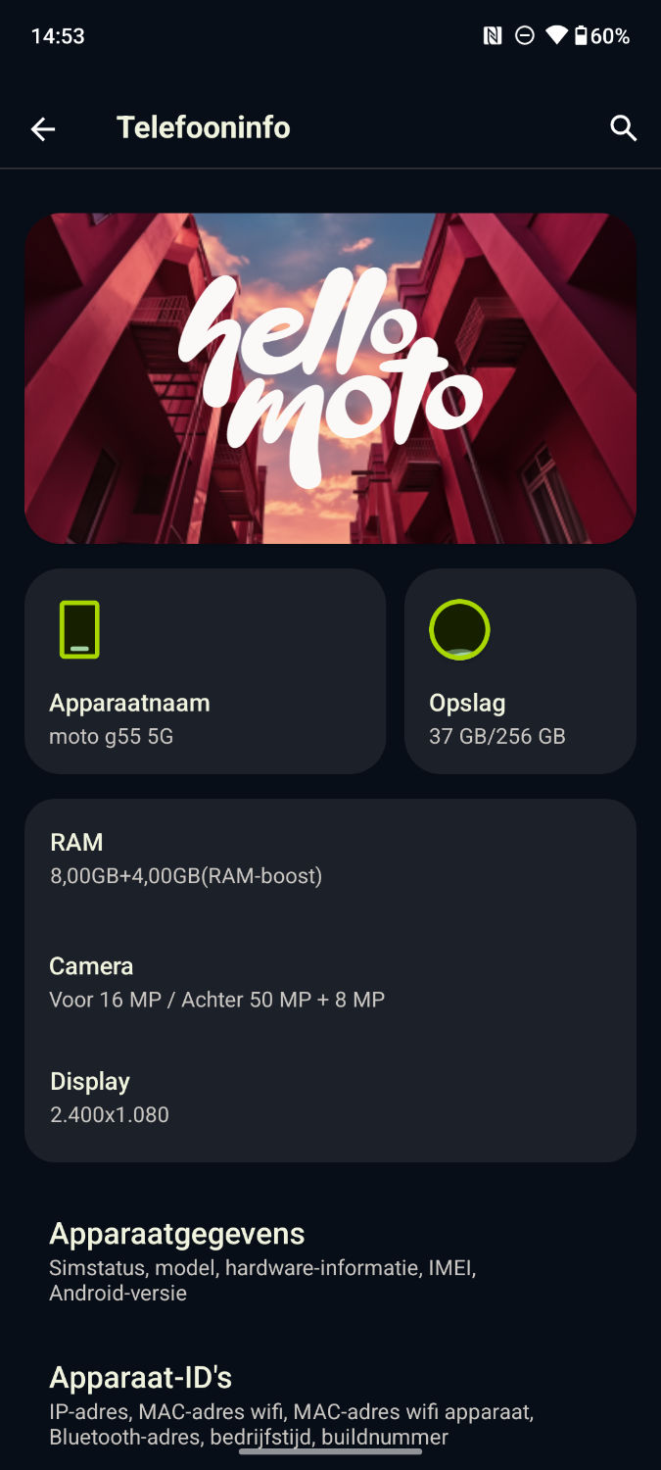Tap the Telefooninfo page title

(x=204, y=127)
